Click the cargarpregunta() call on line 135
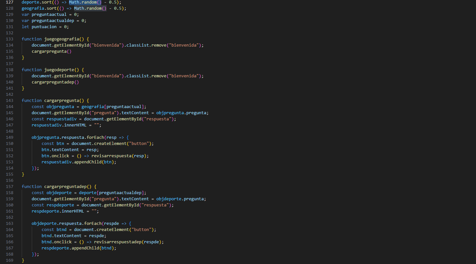Screen dimensions: 476x264 pos(51,51)
